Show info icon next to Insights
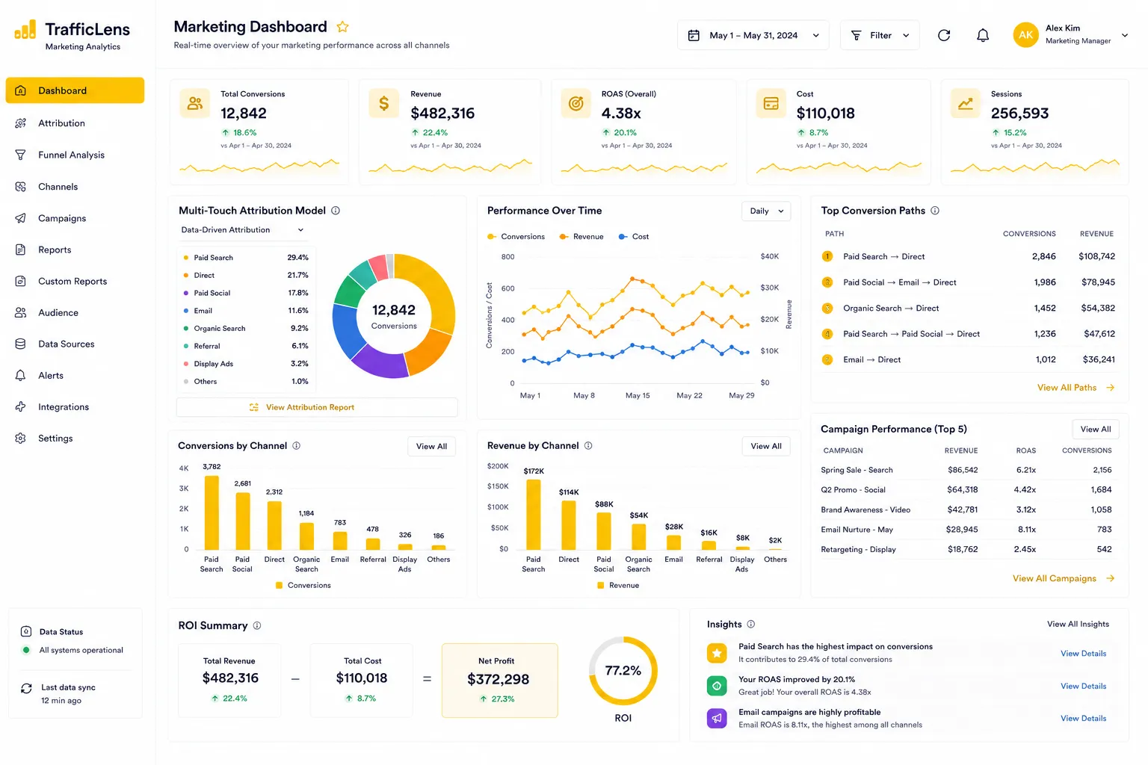Viewport: 1148px width, 765px height. 751,625
